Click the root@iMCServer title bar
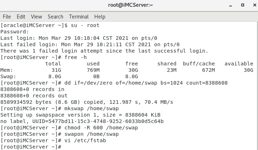The width and height of the screenshot is (258, 150). (x=130, y=5)
